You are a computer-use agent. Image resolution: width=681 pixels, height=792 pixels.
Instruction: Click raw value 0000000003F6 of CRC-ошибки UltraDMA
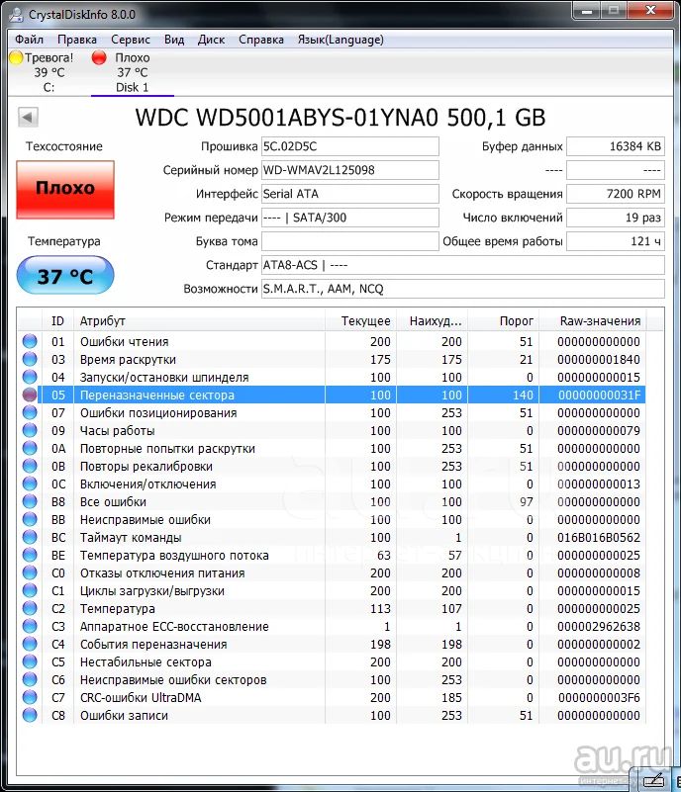point(599,697)
